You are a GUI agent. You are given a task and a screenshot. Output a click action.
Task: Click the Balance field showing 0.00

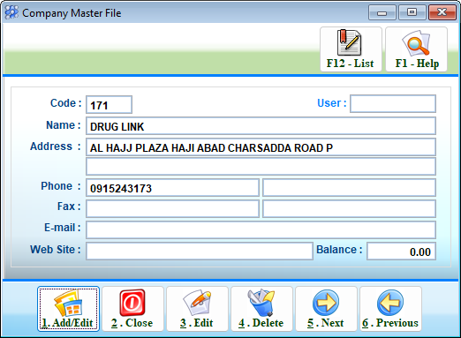point(401,251)
